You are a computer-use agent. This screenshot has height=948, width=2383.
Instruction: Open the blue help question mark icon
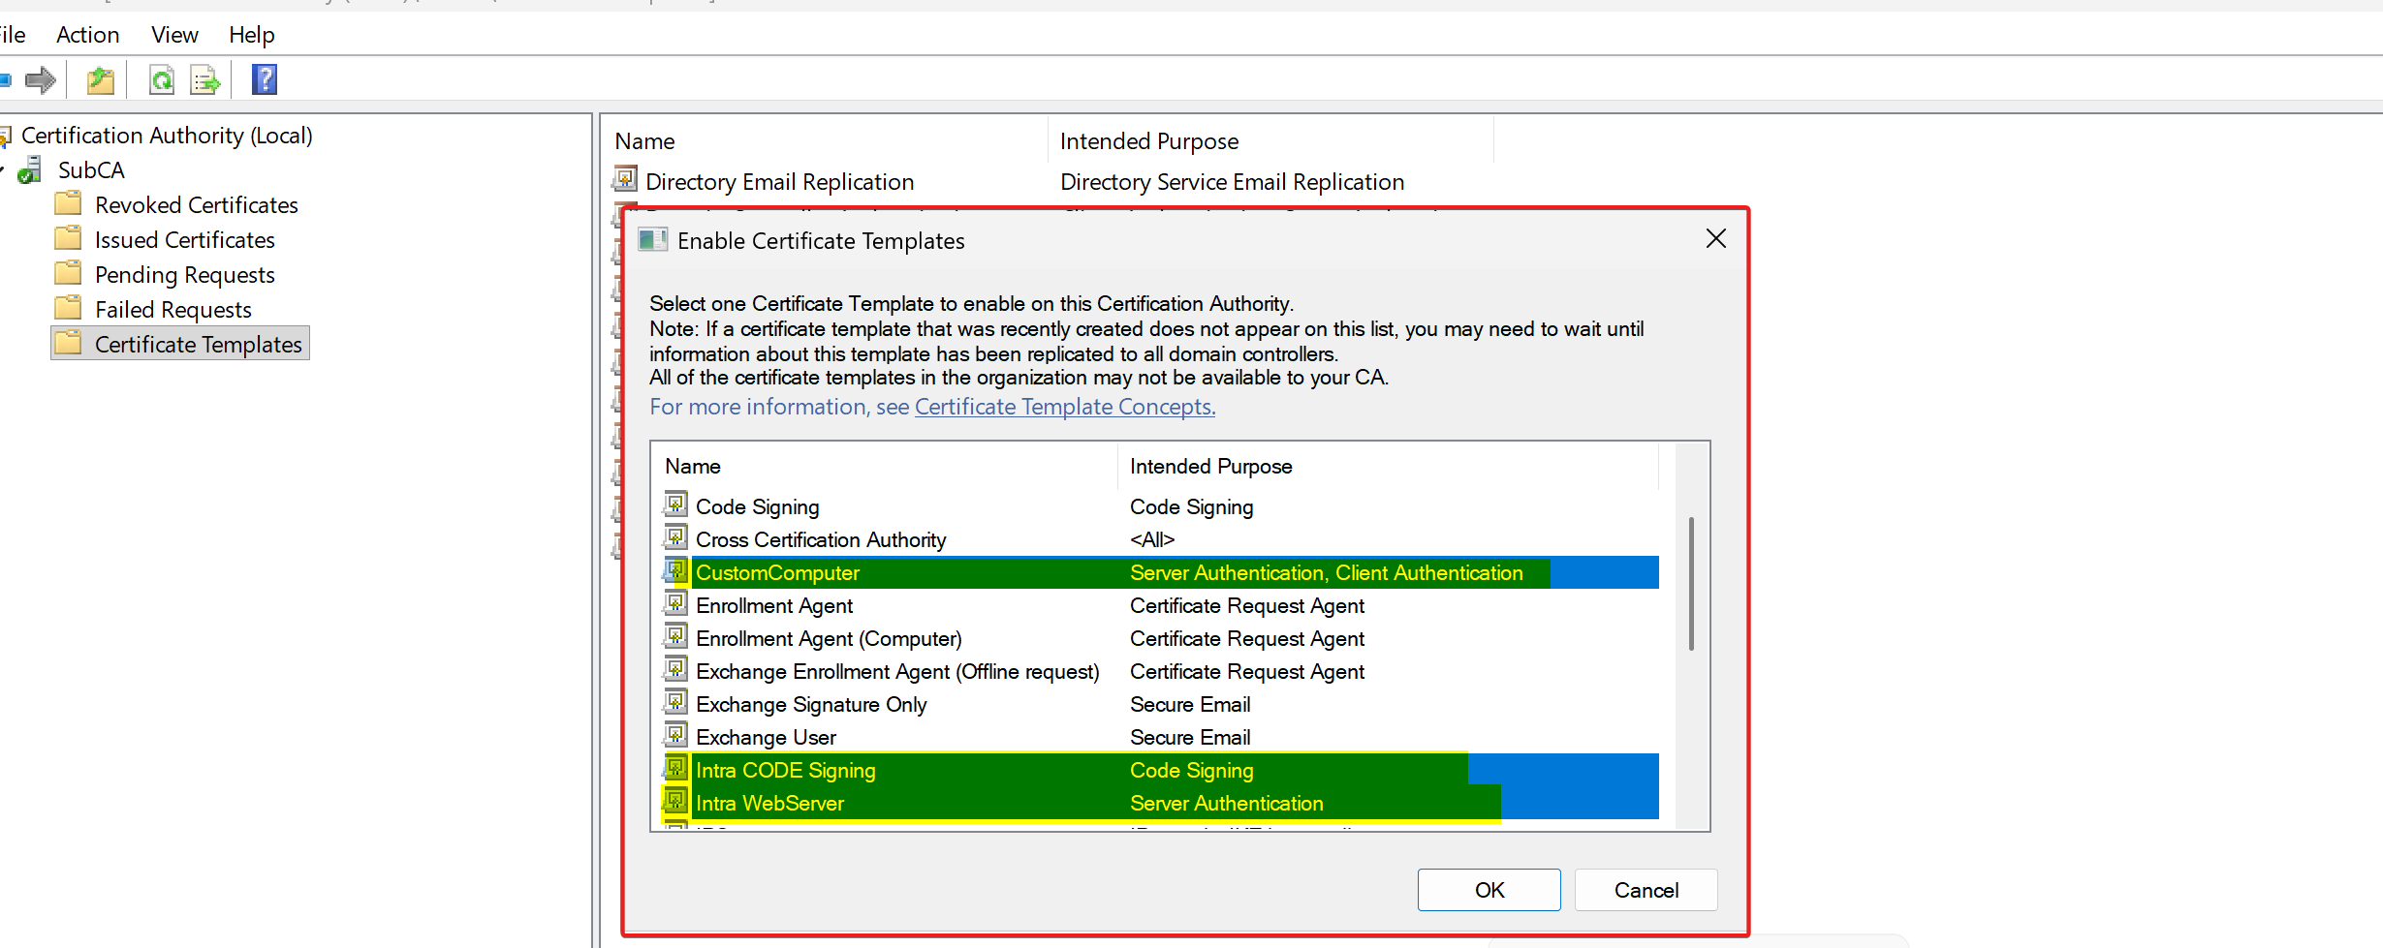point(265,79)
